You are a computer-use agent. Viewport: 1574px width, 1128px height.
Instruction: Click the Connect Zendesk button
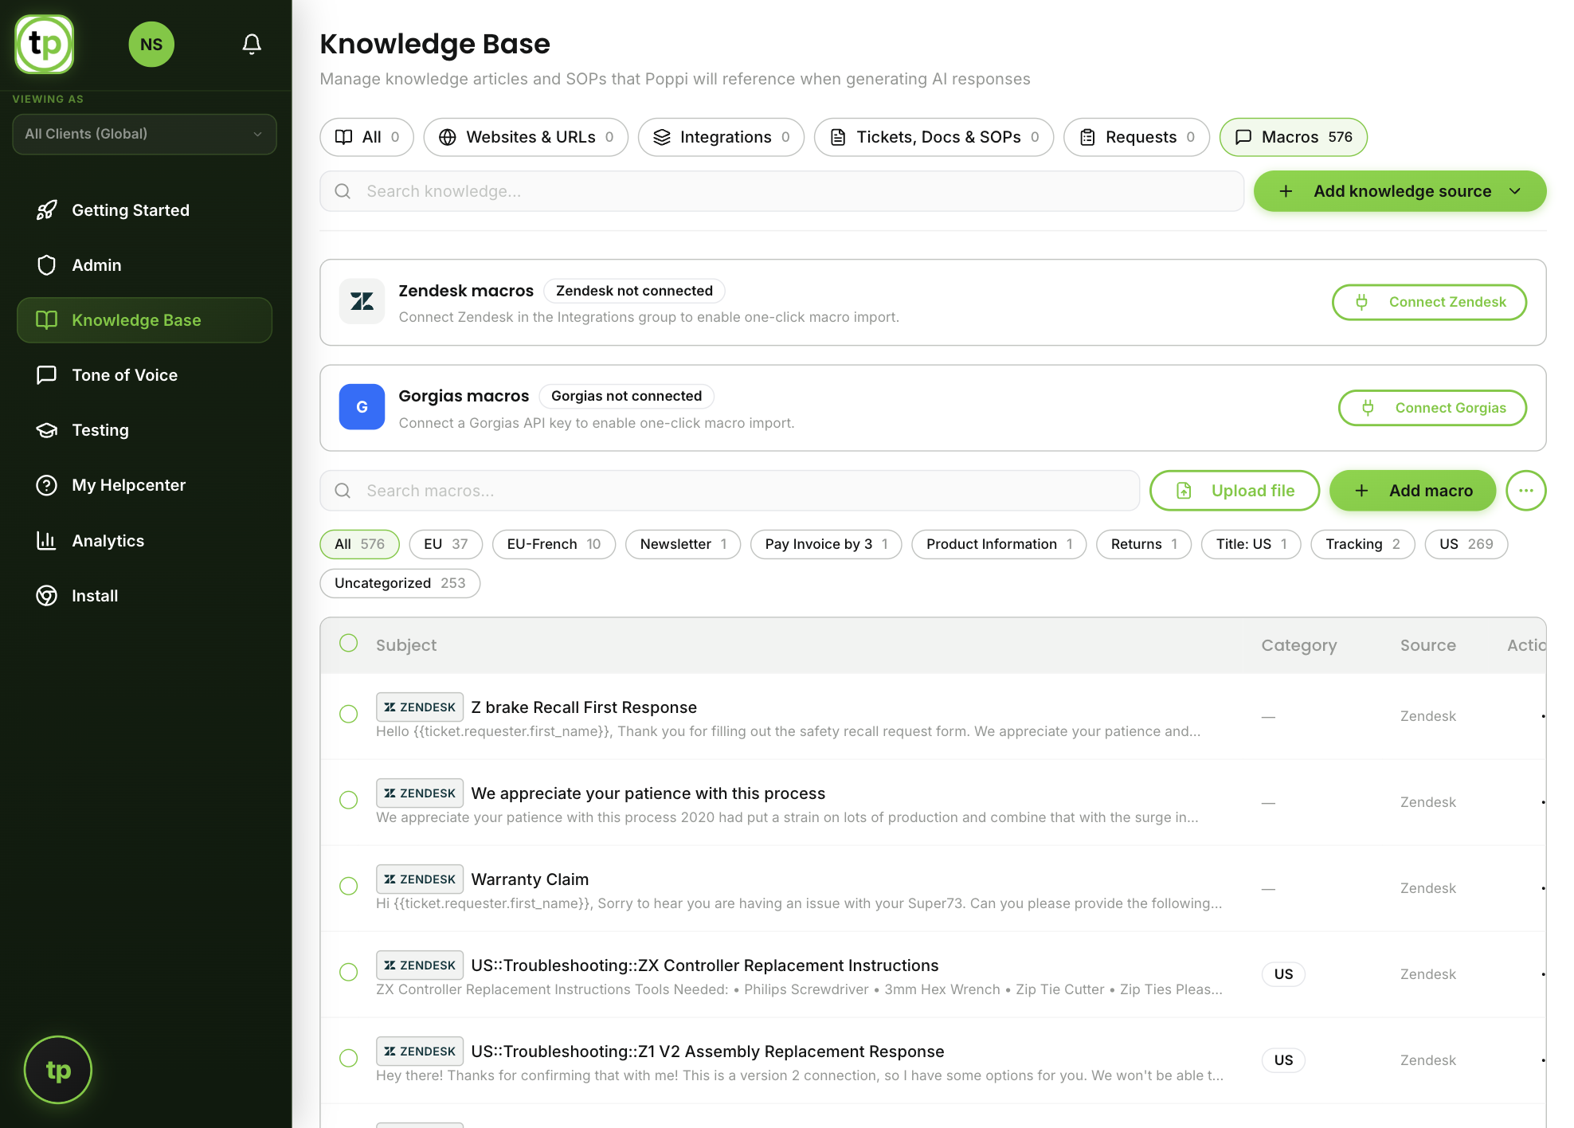[1430, 302]
